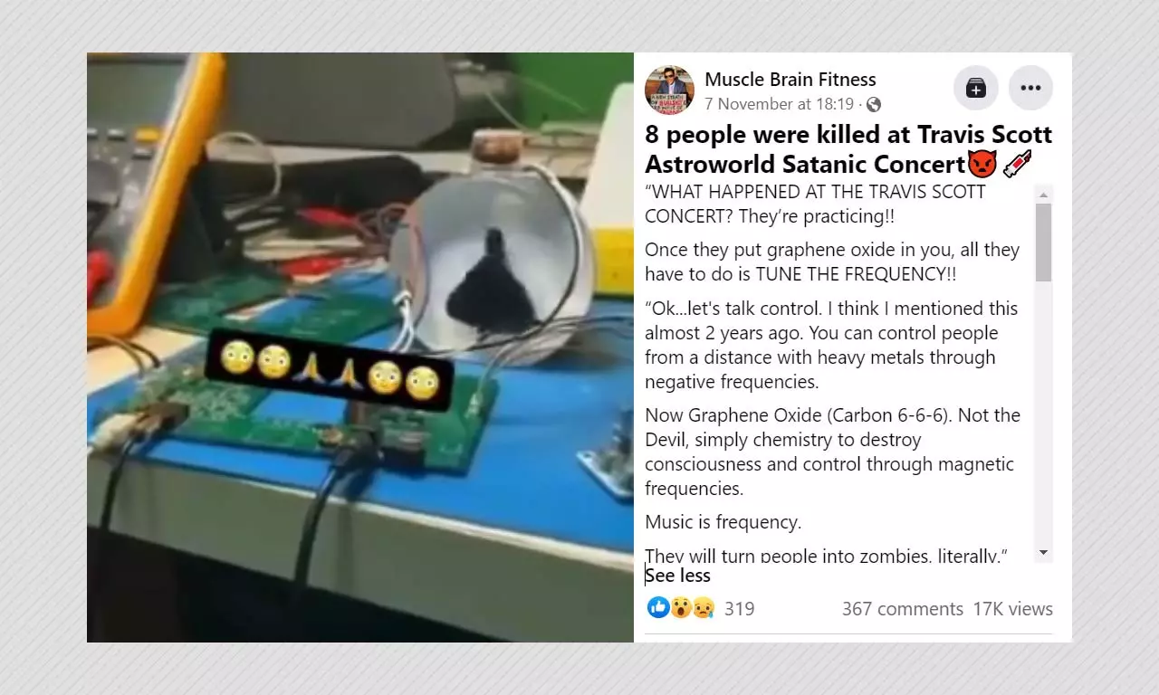
Task: Click the 17K views count
Action: coord(1013,609)
